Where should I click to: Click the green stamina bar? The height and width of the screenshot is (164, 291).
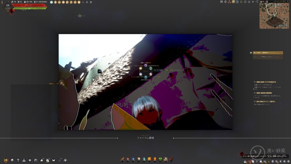coord(30,8)
